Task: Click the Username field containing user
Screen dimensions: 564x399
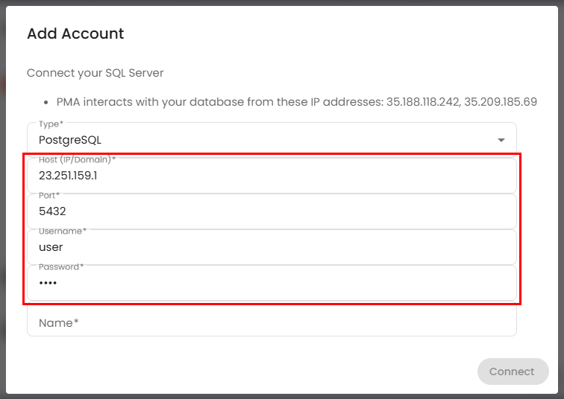Action: coord(272,247)
